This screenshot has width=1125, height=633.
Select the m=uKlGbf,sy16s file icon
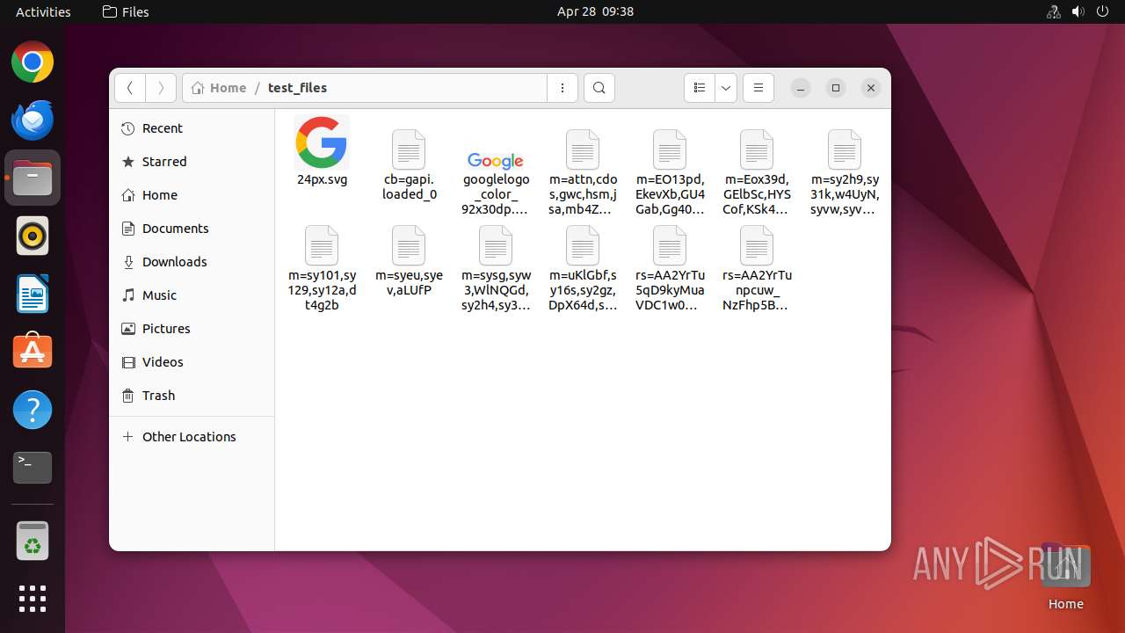583,245
